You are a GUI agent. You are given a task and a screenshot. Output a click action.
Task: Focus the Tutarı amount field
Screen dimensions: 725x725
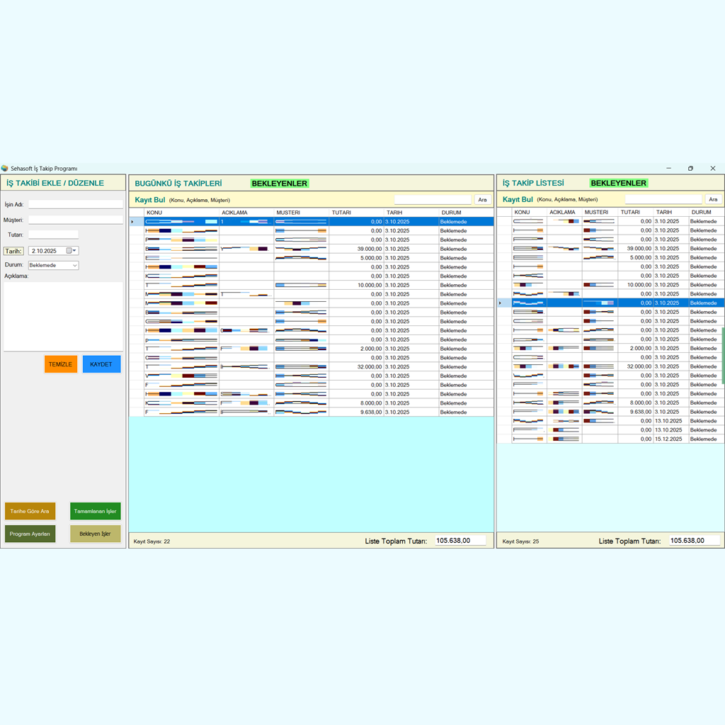pyautogui.click(x=53, y=235)
